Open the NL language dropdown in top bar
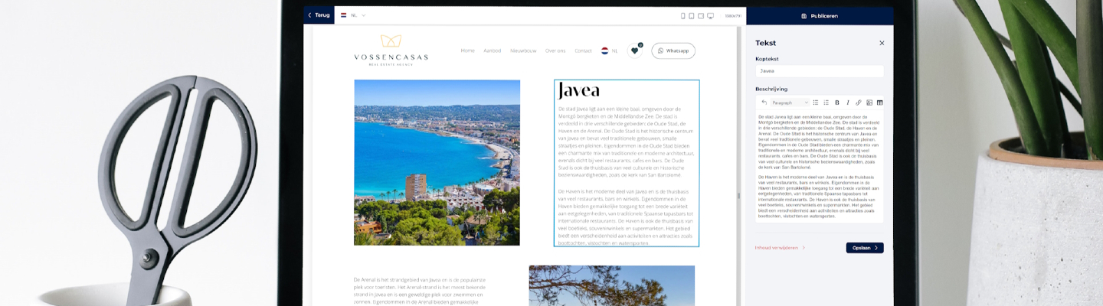Viewport: 1103px width, 306px height. 354,15
